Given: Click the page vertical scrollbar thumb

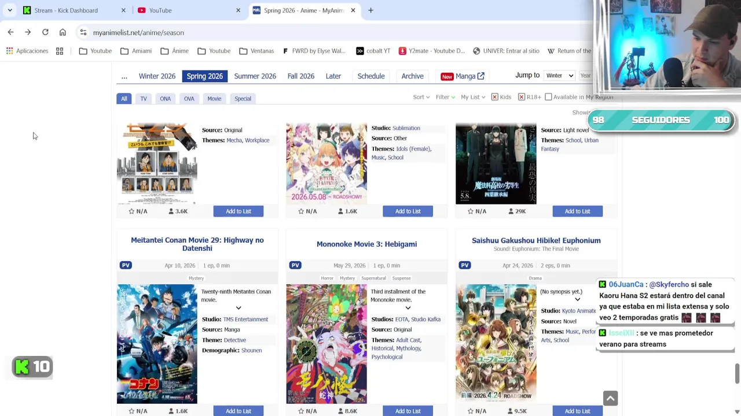Looking at the screenshot, I should pos(737,373).
